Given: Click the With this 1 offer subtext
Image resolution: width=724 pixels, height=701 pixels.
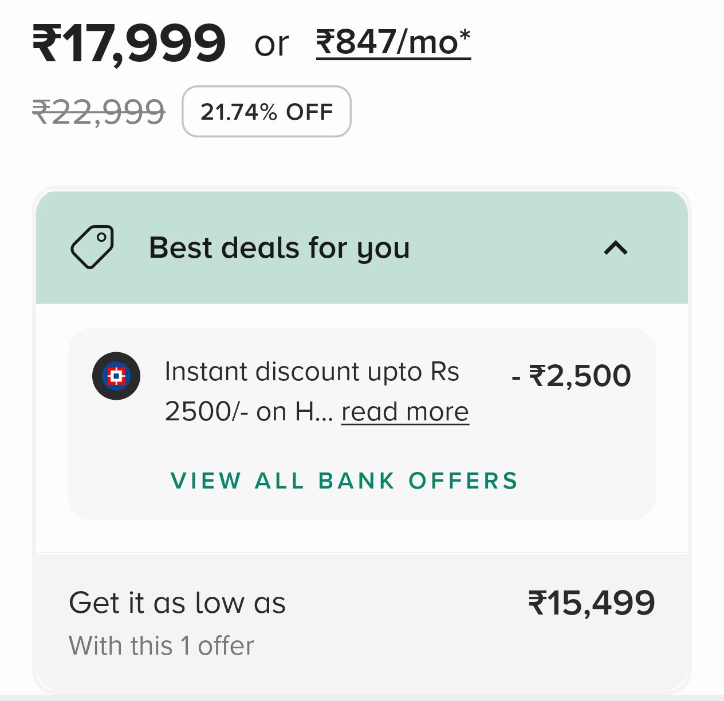Looking at the screenshot, I should 161,646.
